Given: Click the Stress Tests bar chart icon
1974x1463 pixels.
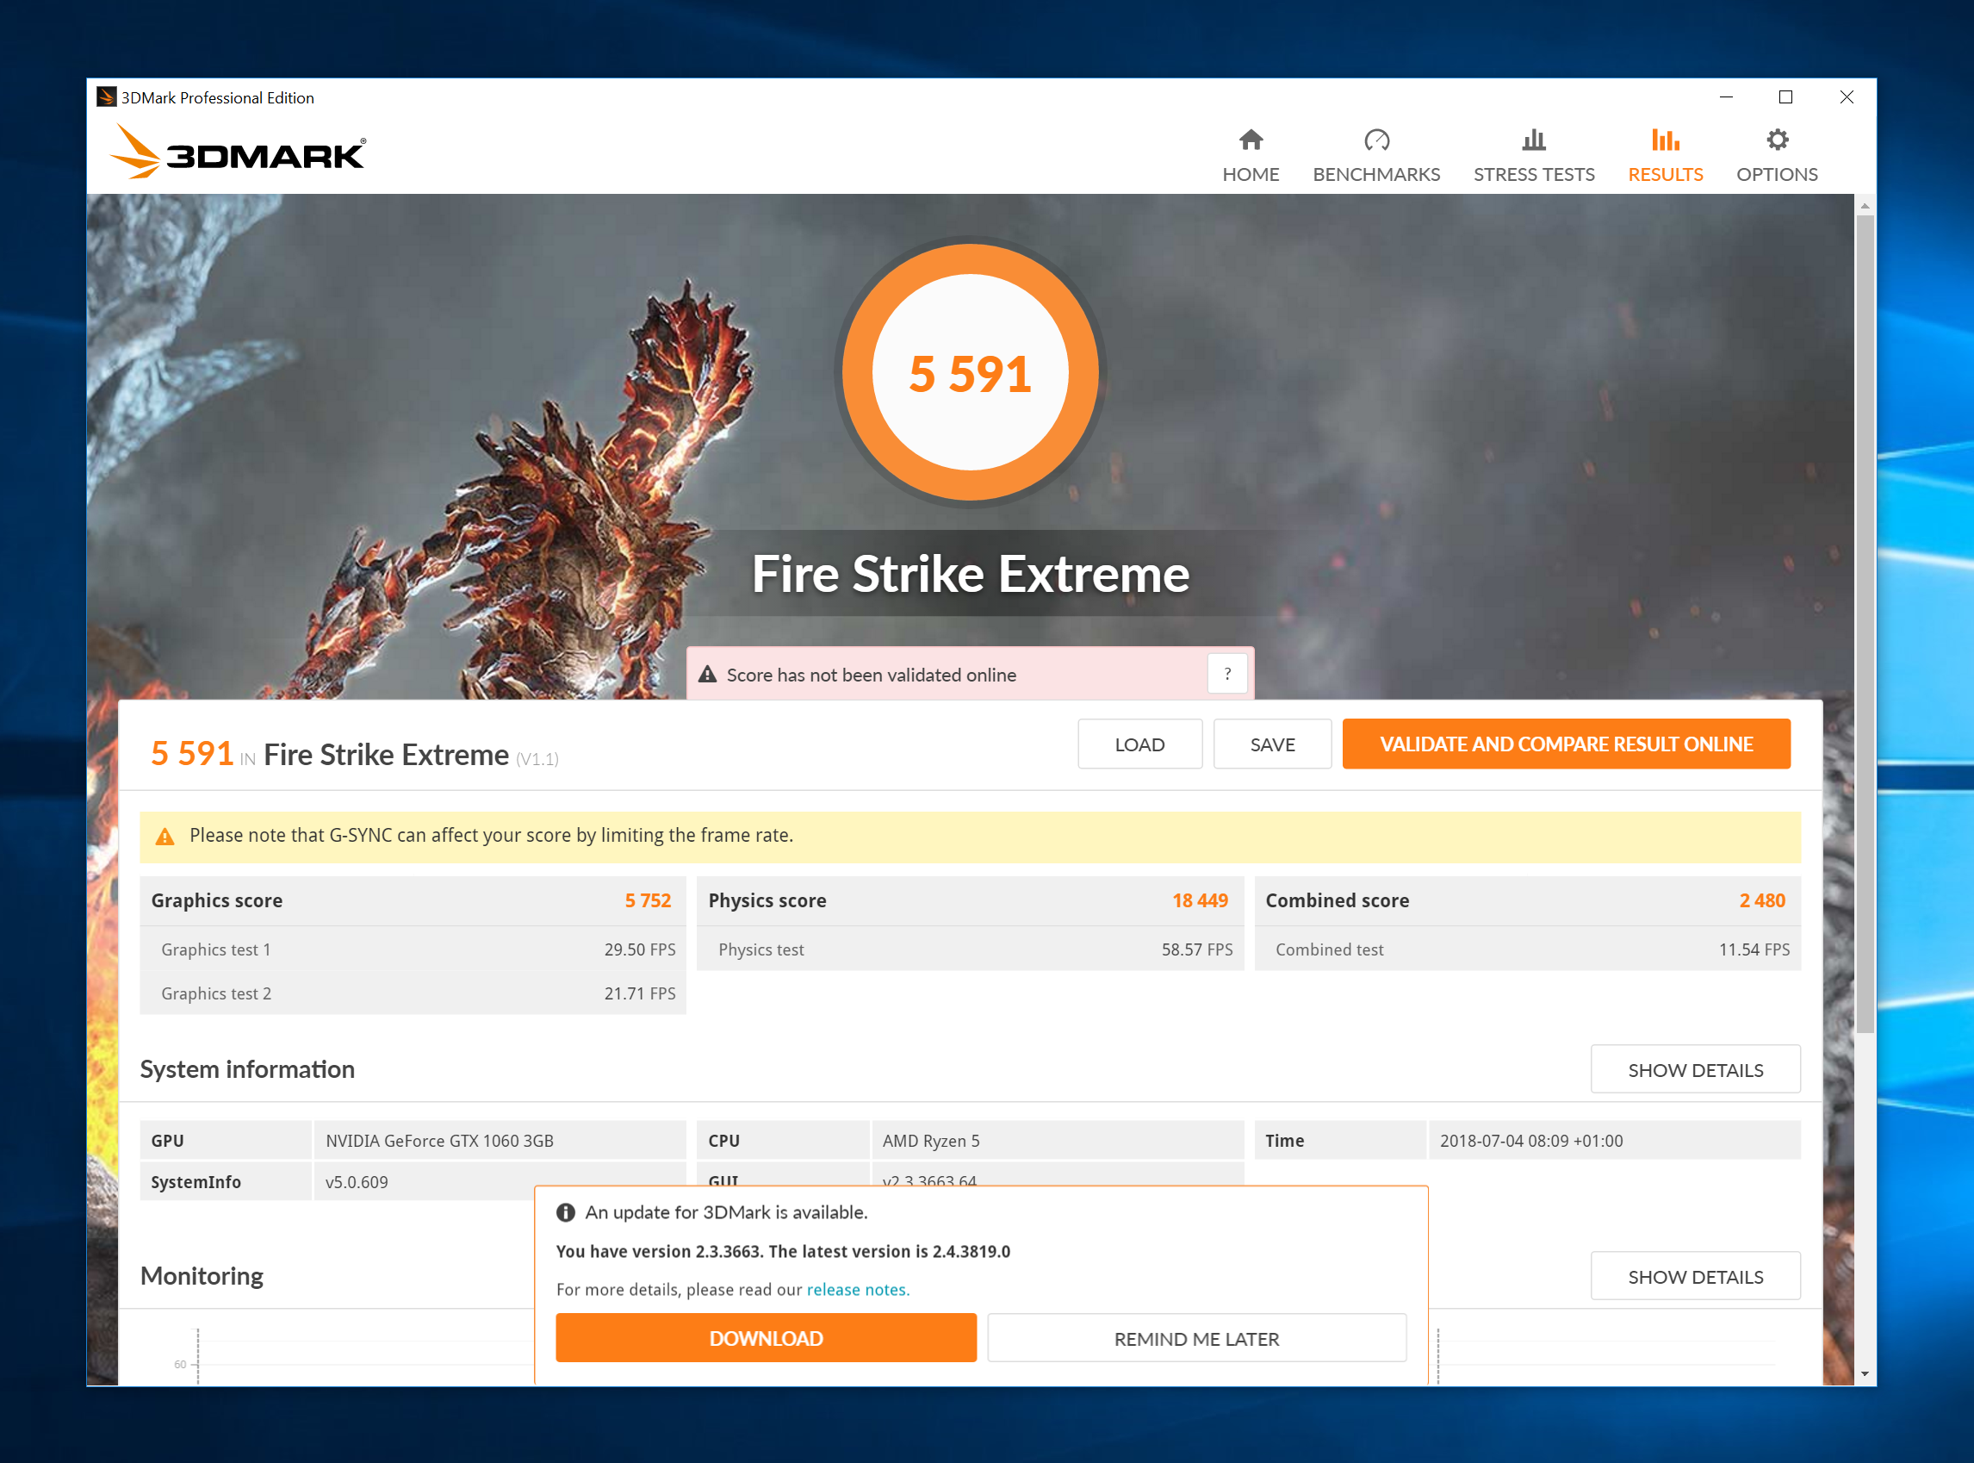Looking at the screenshot, I should click(1533, 140).
